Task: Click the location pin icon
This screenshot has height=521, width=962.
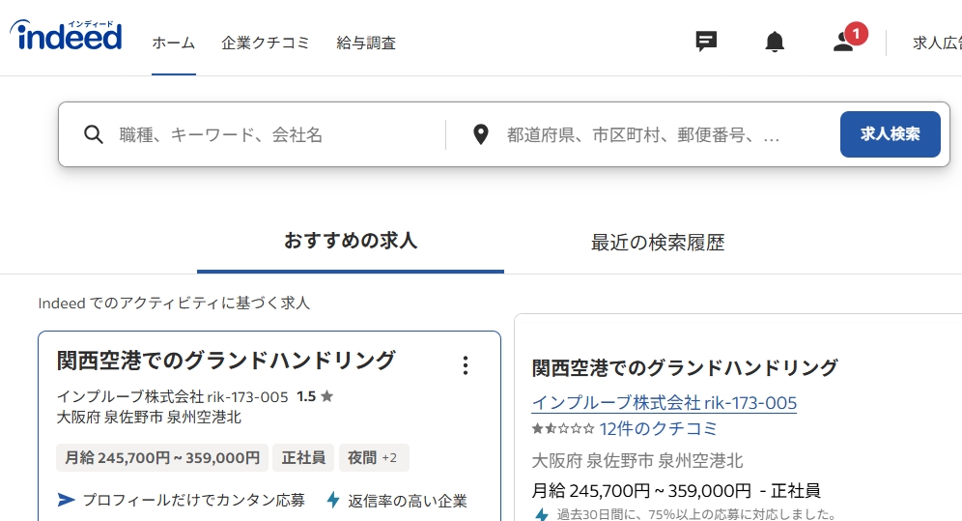Action: point(481,134)
